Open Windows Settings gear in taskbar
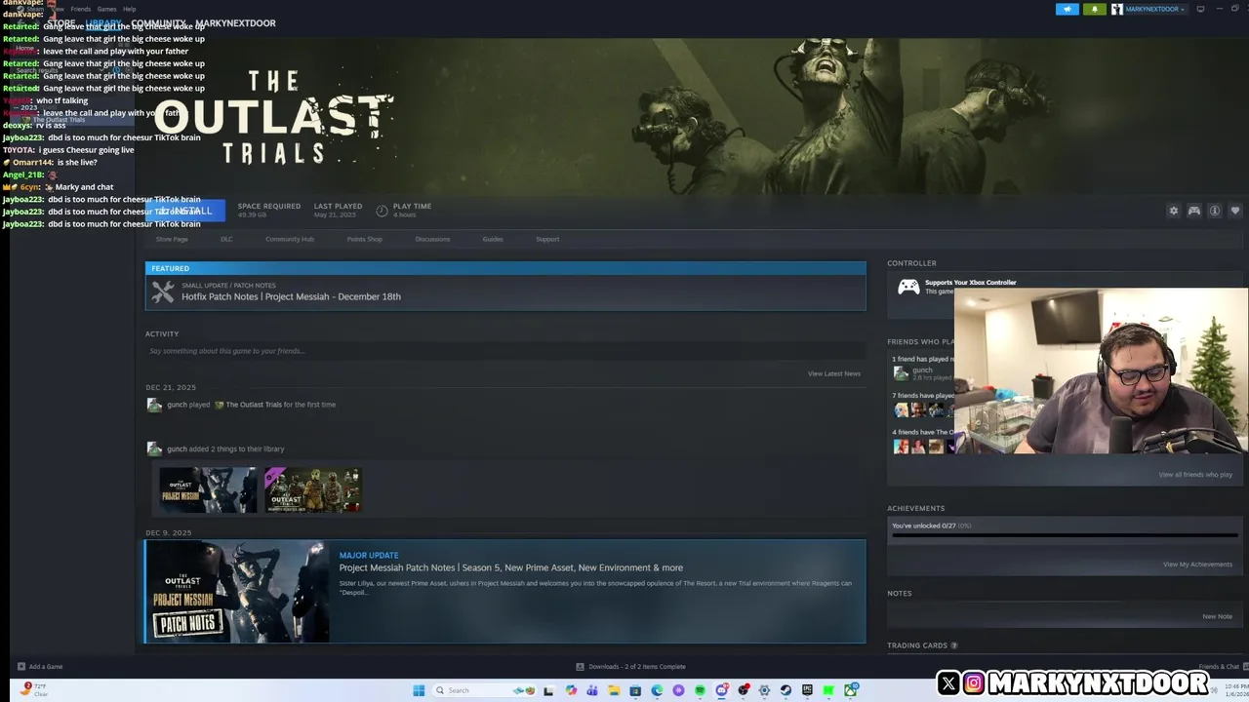 (x=764, y=690)
